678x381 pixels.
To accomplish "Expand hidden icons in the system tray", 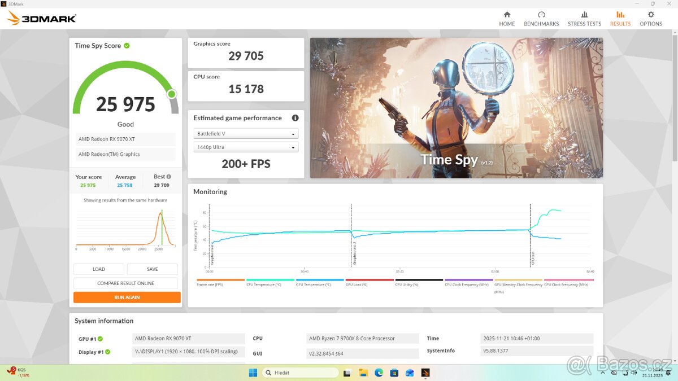I will point(602,373).
